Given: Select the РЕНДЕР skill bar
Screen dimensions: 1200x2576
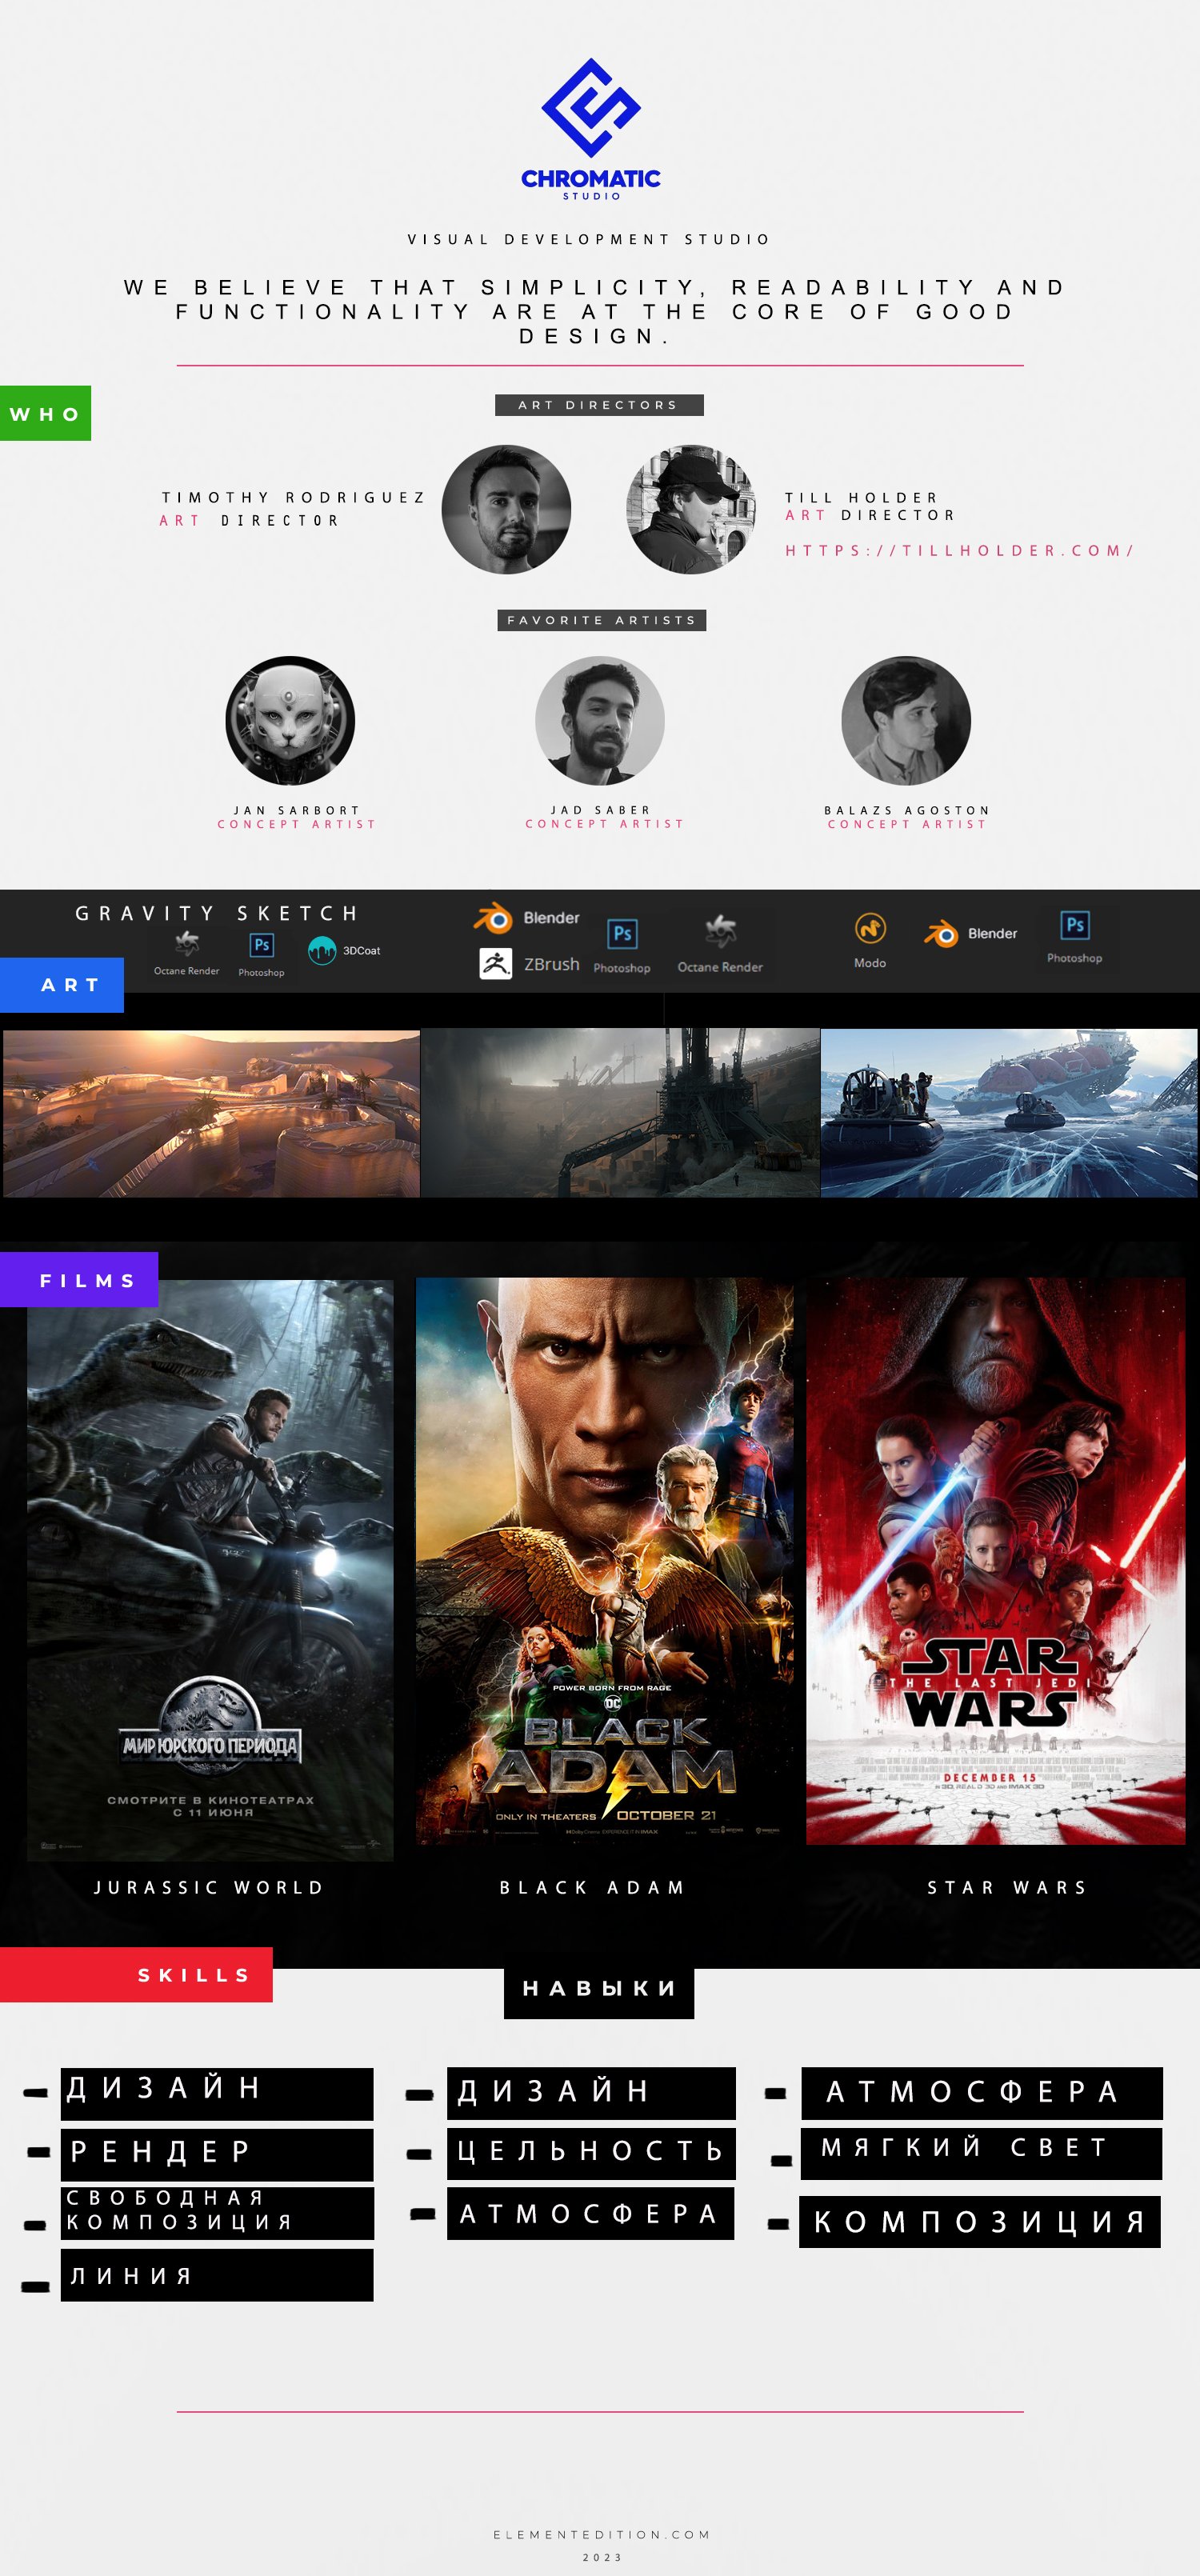Looking at the screenshot, I should pyautogui.click(x=217, y=2155).
